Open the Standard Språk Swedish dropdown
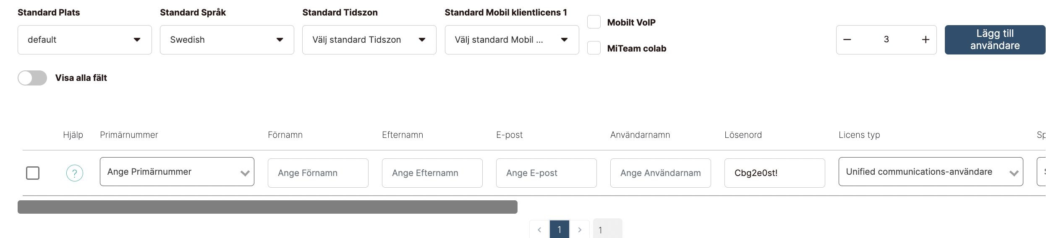The width and height of the screenshot is (1046, 238). (x=227, y=40)
